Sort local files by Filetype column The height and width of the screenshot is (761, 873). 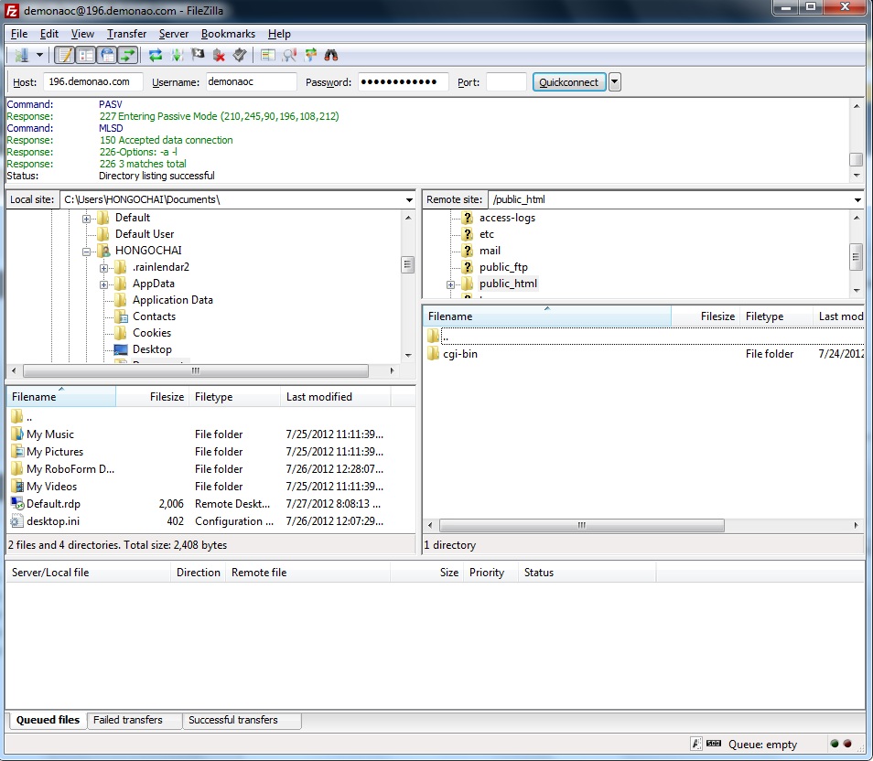[x=234, y=397]
